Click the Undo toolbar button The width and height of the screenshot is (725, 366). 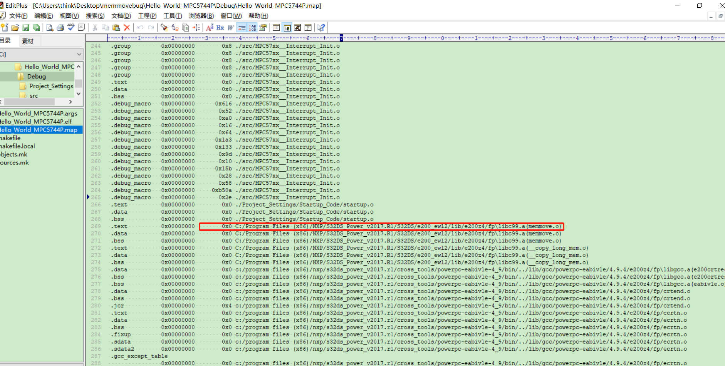[x=140, y=27]
